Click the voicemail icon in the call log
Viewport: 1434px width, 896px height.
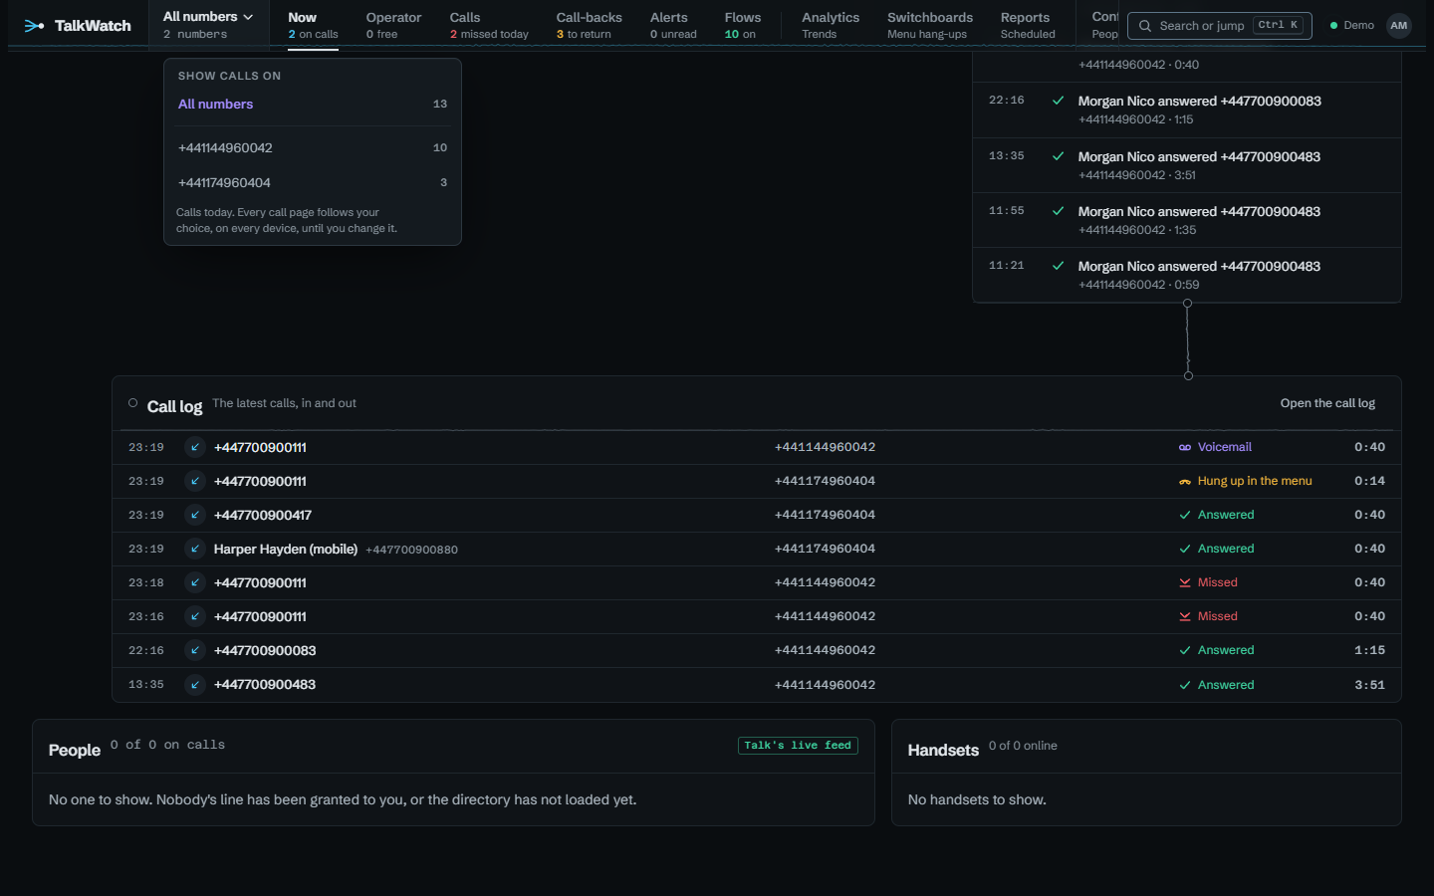[x=1185, y=448]
